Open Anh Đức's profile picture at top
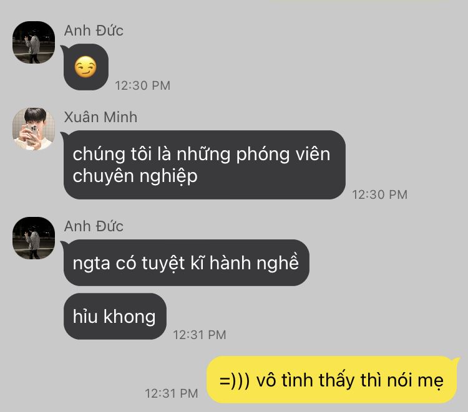Image resolution: width=468 pixels, height=412 pixels. [34, 42]
